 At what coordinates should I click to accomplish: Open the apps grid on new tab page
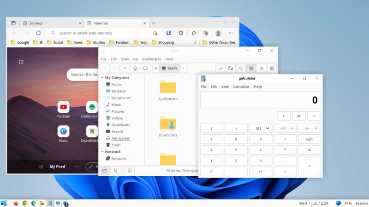(21, 62)
